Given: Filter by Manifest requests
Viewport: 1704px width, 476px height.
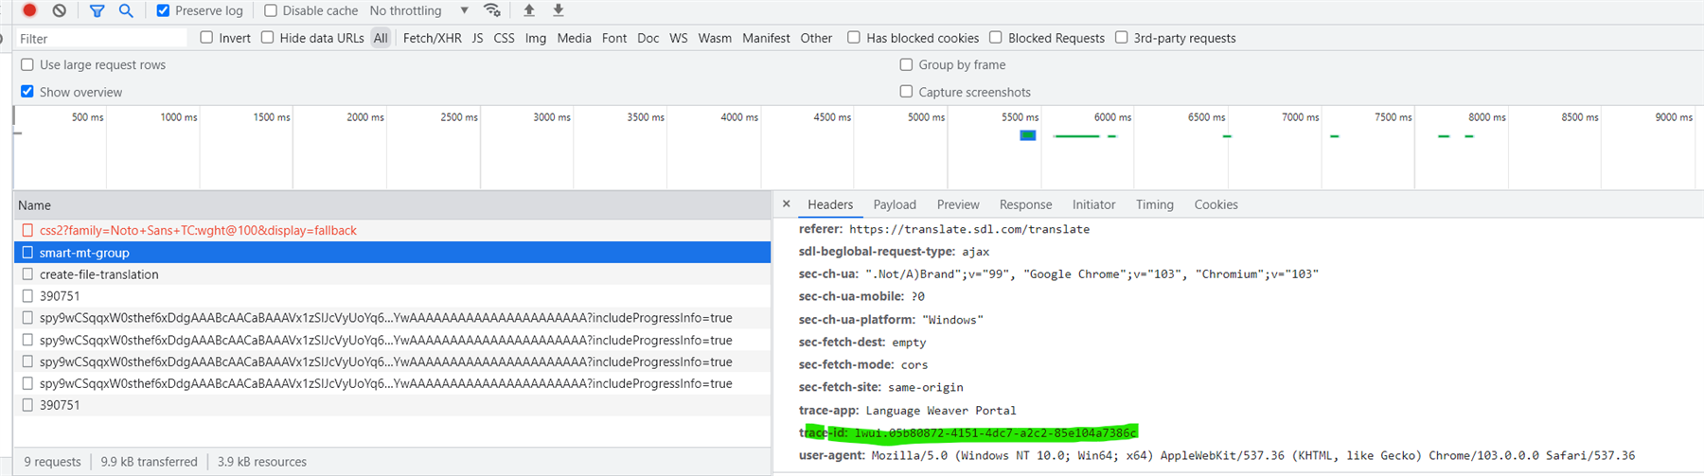Looking at the screenshot, I should [766, 38].
